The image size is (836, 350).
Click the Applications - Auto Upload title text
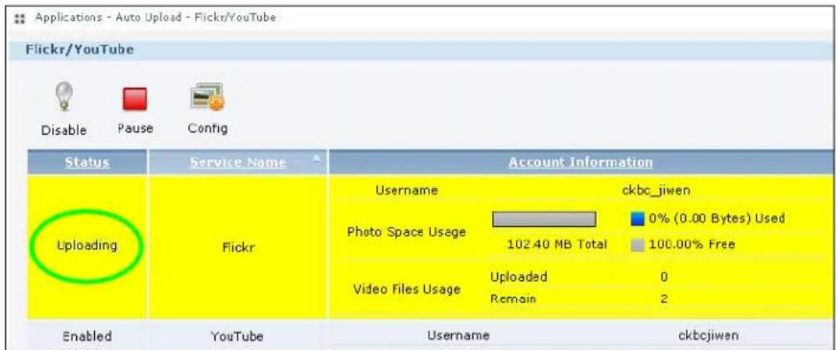156,18
